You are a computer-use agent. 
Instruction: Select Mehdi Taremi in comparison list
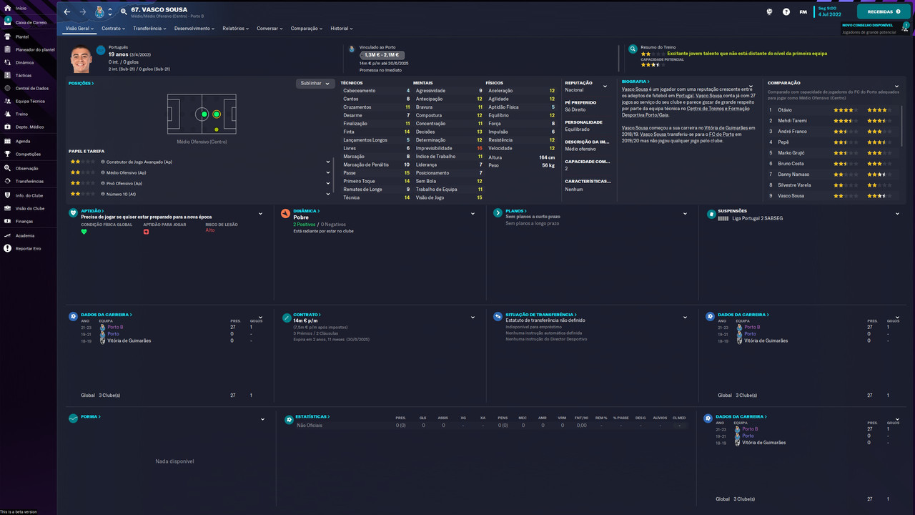(792, 121)
